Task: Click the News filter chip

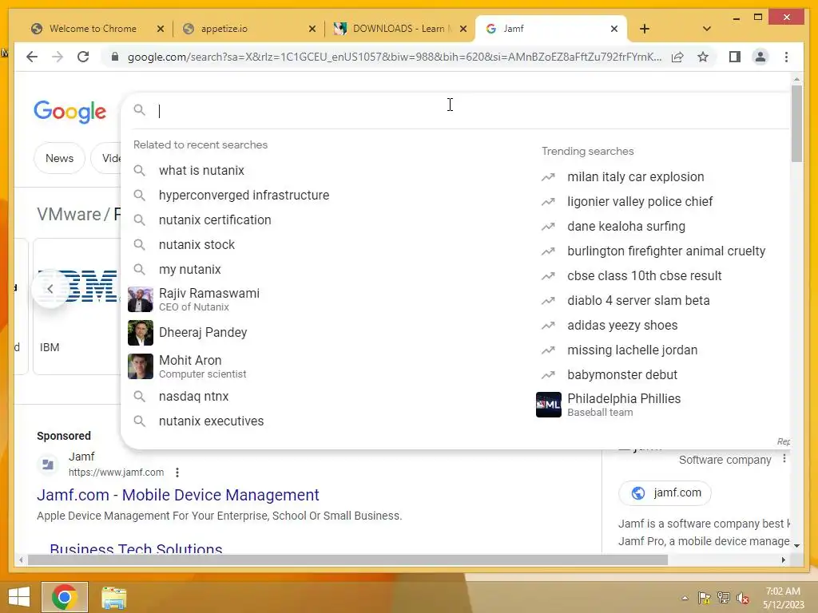Action: [59, 158]
